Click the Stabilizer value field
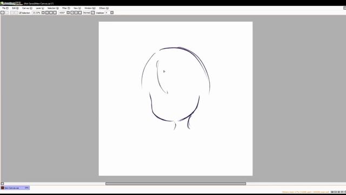The height and width of the screenshot is (195, 346). coord(107,13)
